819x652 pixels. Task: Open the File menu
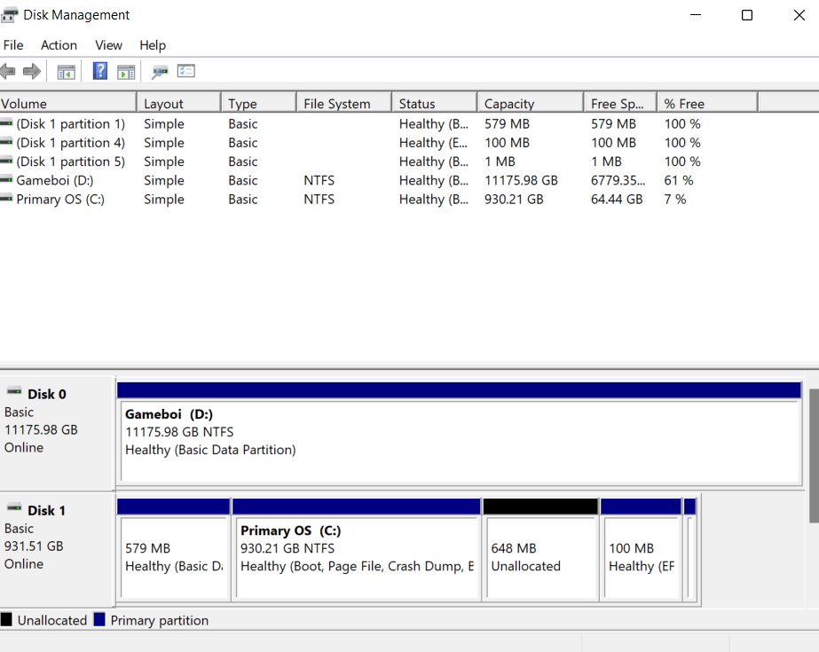(13, 45)
